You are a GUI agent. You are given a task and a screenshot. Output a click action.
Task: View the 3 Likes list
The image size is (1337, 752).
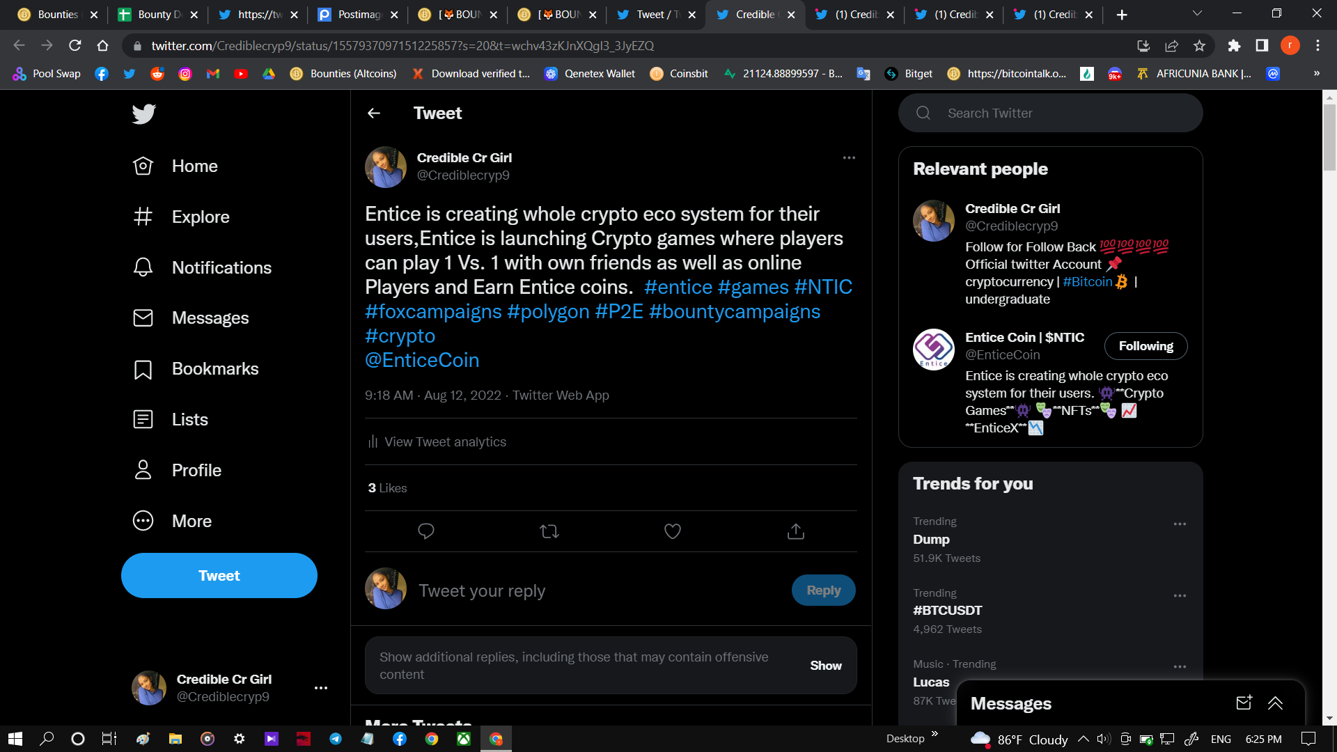[387, 488]
